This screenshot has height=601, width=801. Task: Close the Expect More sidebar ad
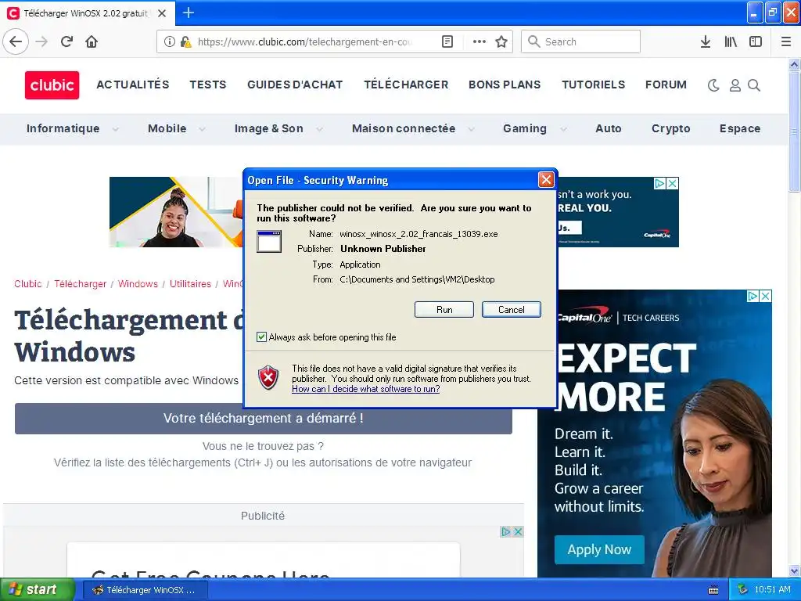(x=765, y=296)
